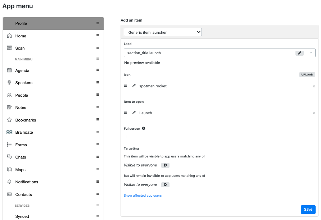Select the Forms menu item
321x220 pixels.
(x=53, y=145)
